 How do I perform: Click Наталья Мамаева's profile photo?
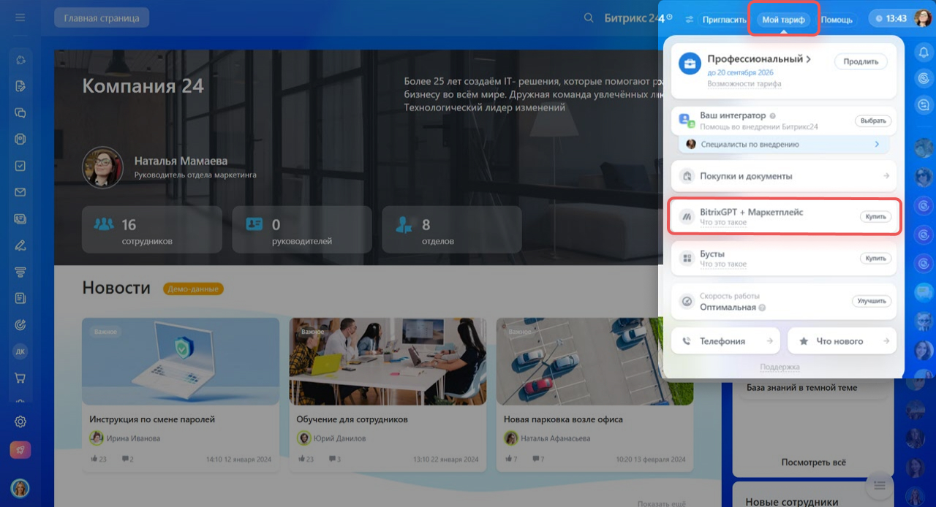tap(102, 167)
